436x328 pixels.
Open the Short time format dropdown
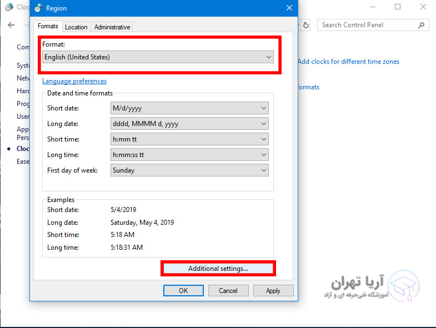coord(189,139)
